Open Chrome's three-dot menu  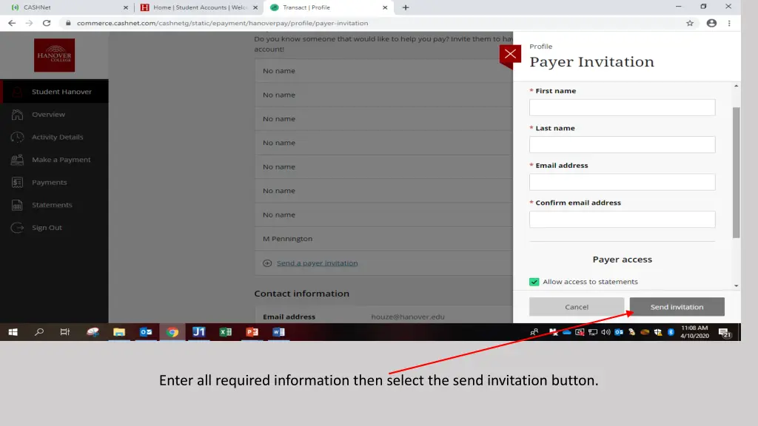[729, 23]
